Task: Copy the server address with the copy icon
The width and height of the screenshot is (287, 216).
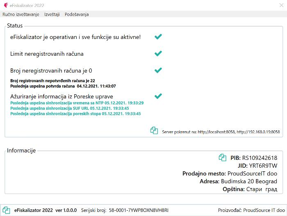Action: [154, 130]
